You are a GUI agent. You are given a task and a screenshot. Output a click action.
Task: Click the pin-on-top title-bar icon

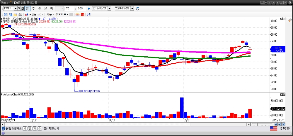(265, 3)
